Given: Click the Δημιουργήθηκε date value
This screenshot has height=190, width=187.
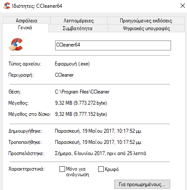Looking at the screenshot, I should click(98, 131).
